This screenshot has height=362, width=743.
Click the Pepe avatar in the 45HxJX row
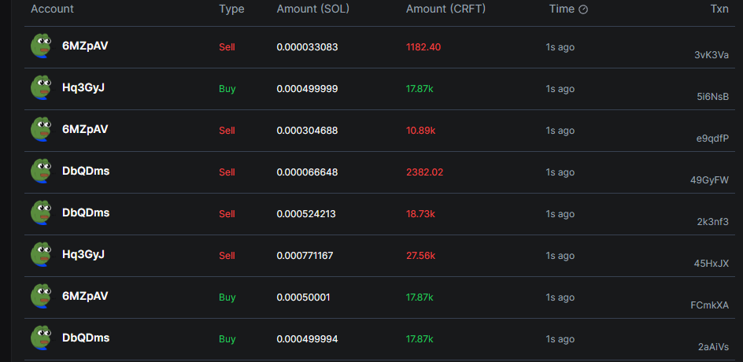(41, 255)
